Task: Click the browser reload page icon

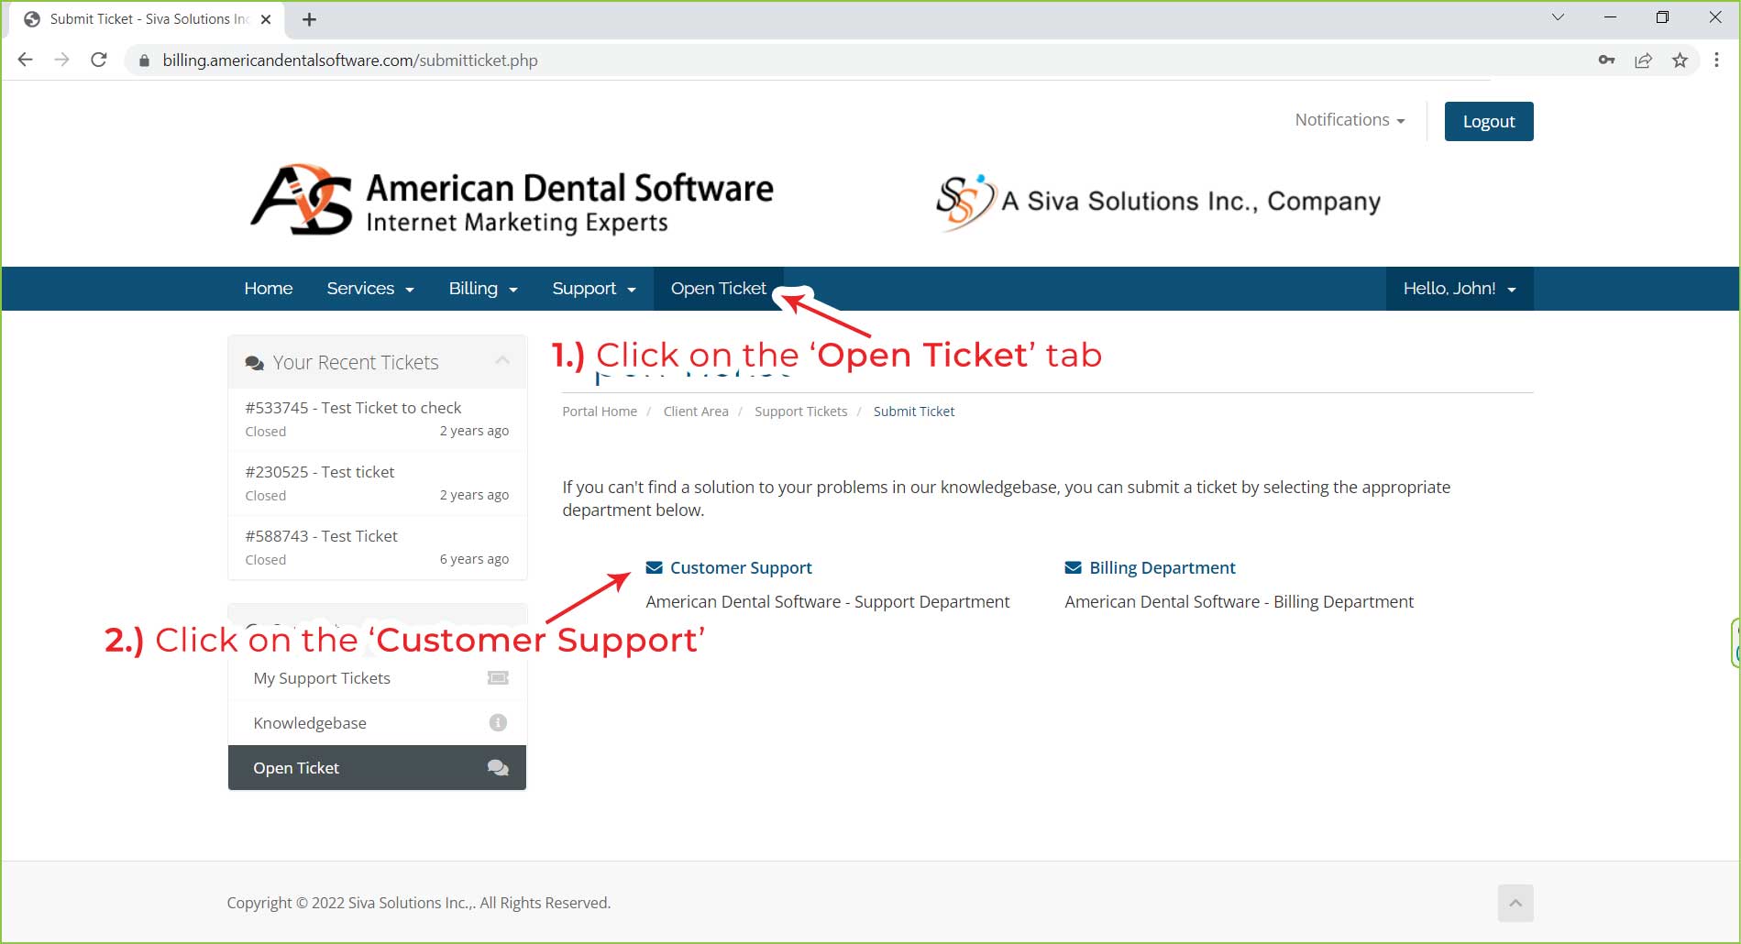Action: tap(99, 60)
